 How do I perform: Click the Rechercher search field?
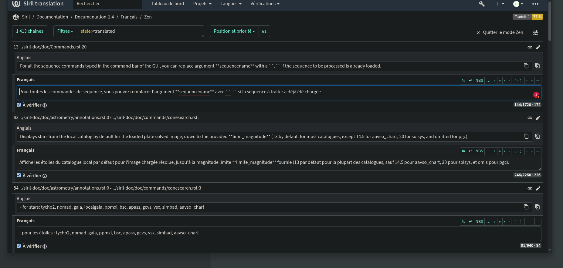tap(107, 4)
